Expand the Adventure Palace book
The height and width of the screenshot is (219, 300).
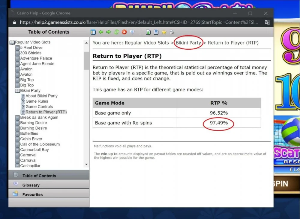tap(17, 58)
